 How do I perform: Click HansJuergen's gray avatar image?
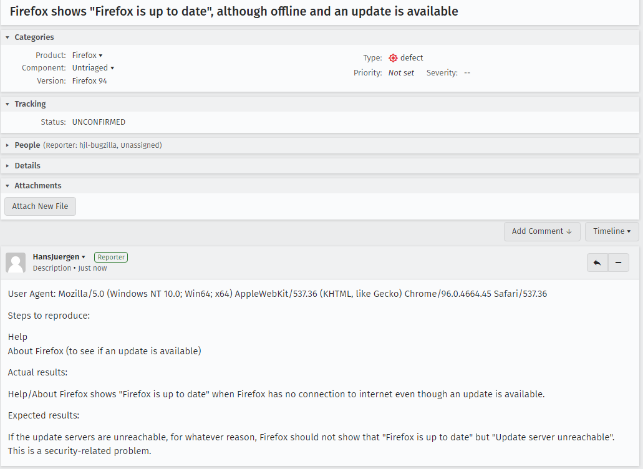pyautogui.click(x=16, y=263)
